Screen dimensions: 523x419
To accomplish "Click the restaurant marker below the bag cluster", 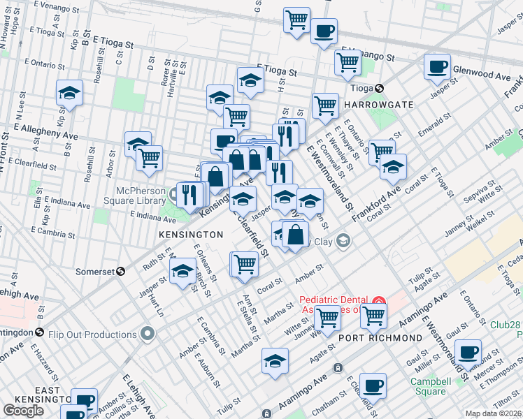I will (x=280, y=173).
